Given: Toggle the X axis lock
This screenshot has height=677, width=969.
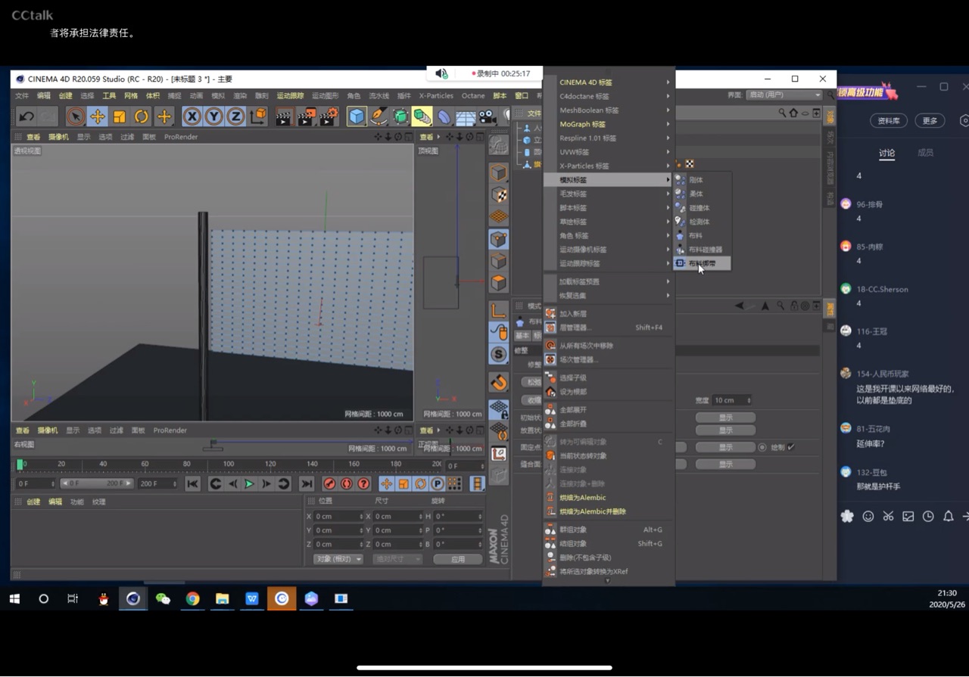Looking at the screenshot, I should 192,116.
